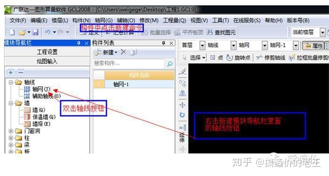Select 轴网(J) in the tree
Screen dimensions: 329x176
37,89
